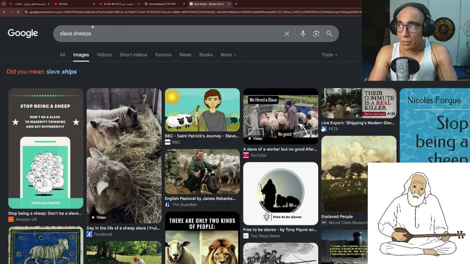The height and width of the screenshot is (264, 470).
Task: Select the Images results tab
Action: point(81,55)
